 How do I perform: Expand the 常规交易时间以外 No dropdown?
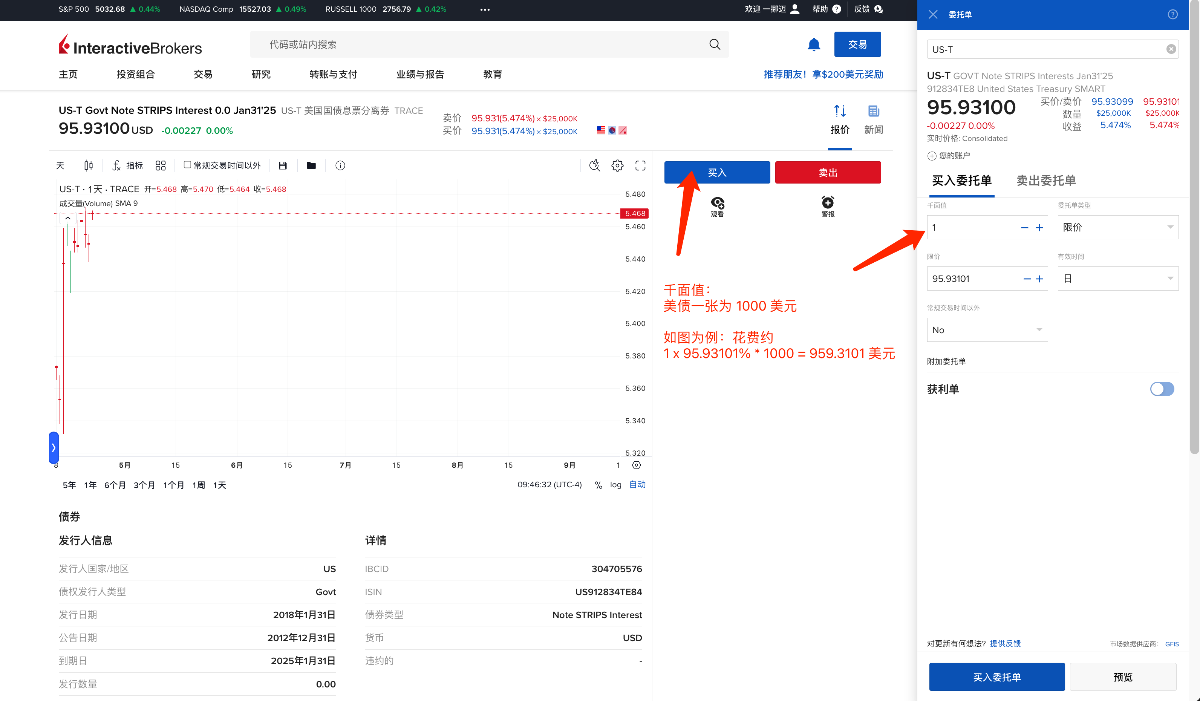pyautogui.click(x=987, y=329)
